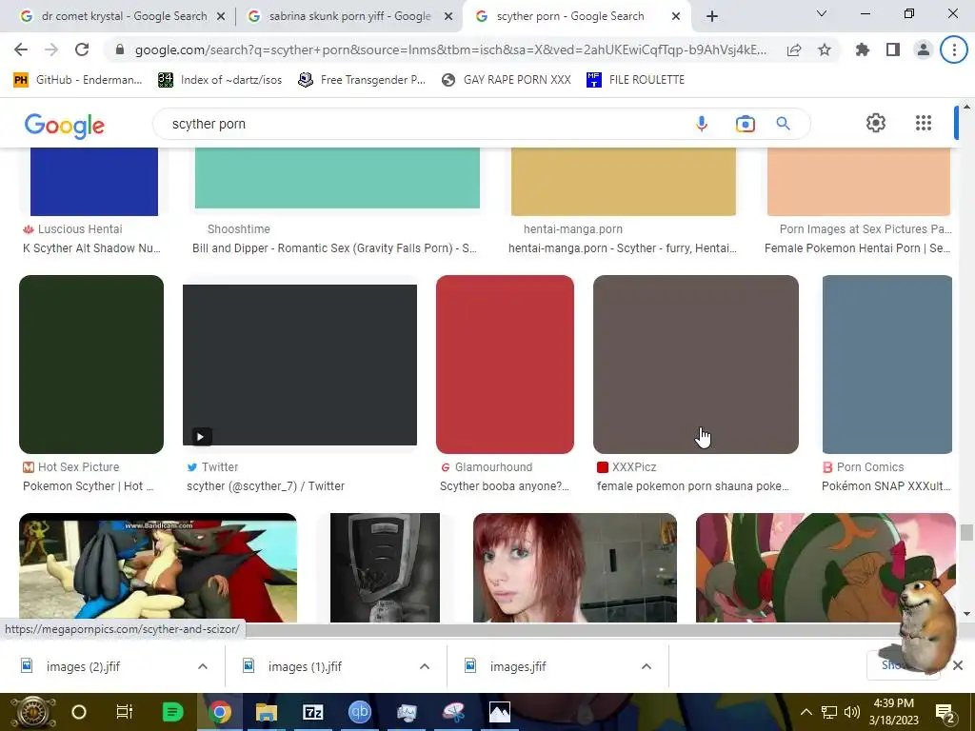
Task: Search by image with Google Lens
Action: tap(745, 124)
